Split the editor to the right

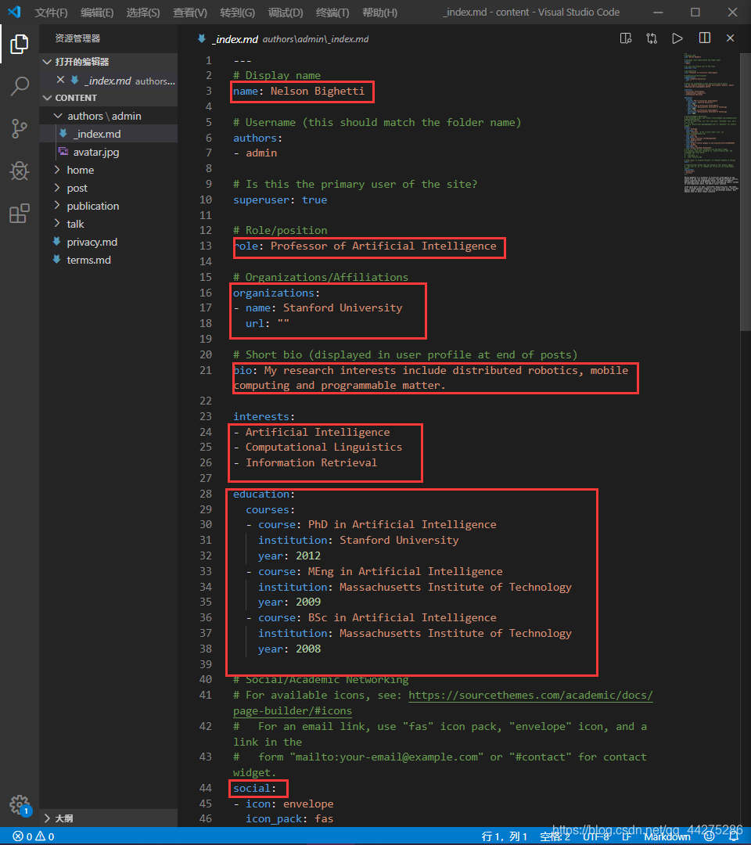(705, 38)
